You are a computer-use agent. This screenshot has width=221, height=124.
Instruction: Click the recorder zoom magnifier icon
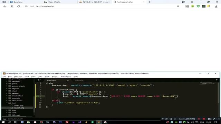(x=171, y=119)
